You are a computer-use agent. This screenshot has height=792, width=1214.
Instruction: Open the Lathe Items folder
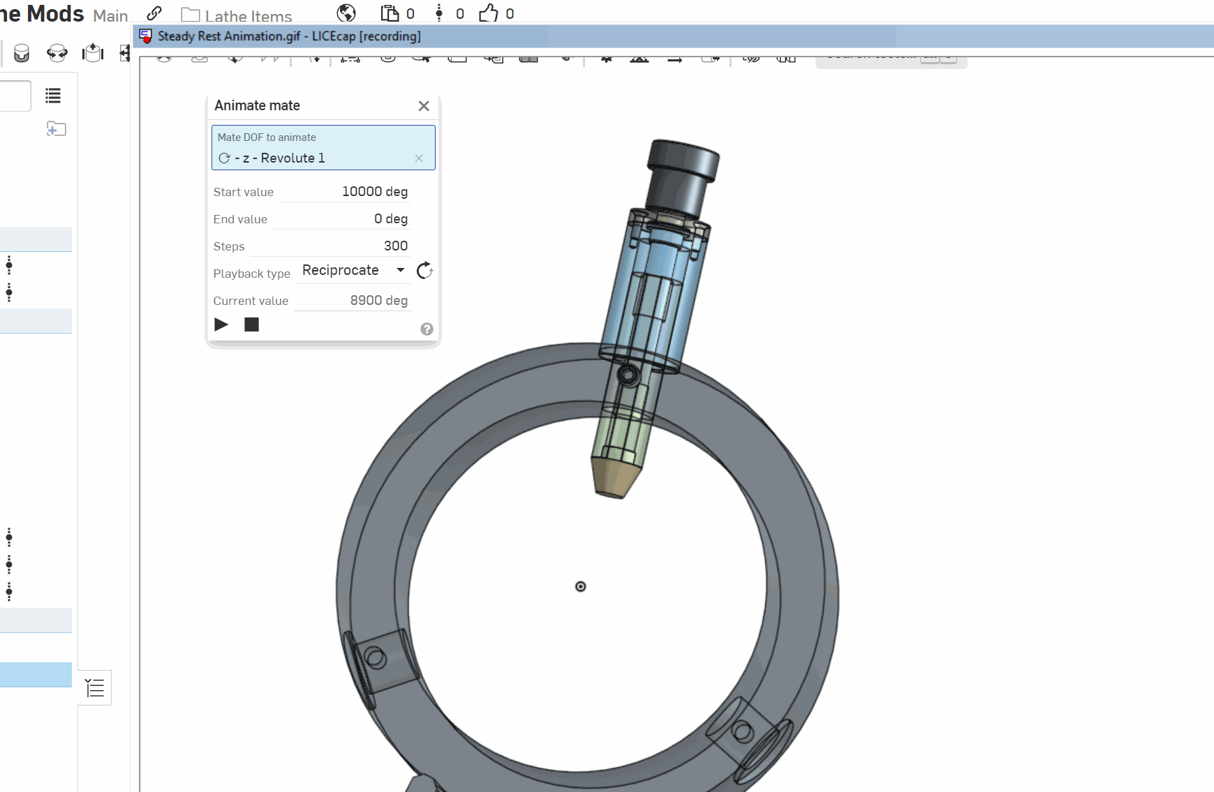(236, 15)
